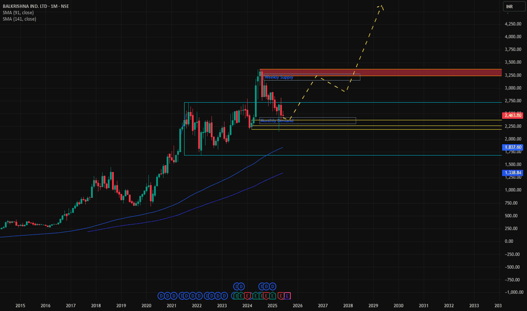
Task: Click the 2018 label on time axis
Action: coord(96,305)
